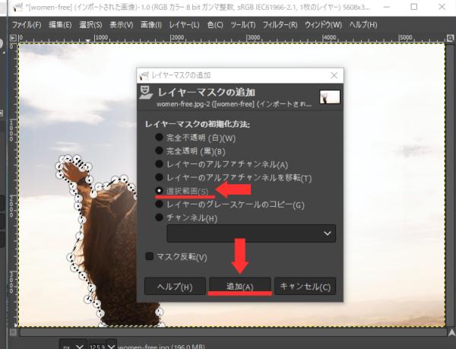Open the ヘルプ(H) menu
This screenshot has width=456, height=349.
363,25
